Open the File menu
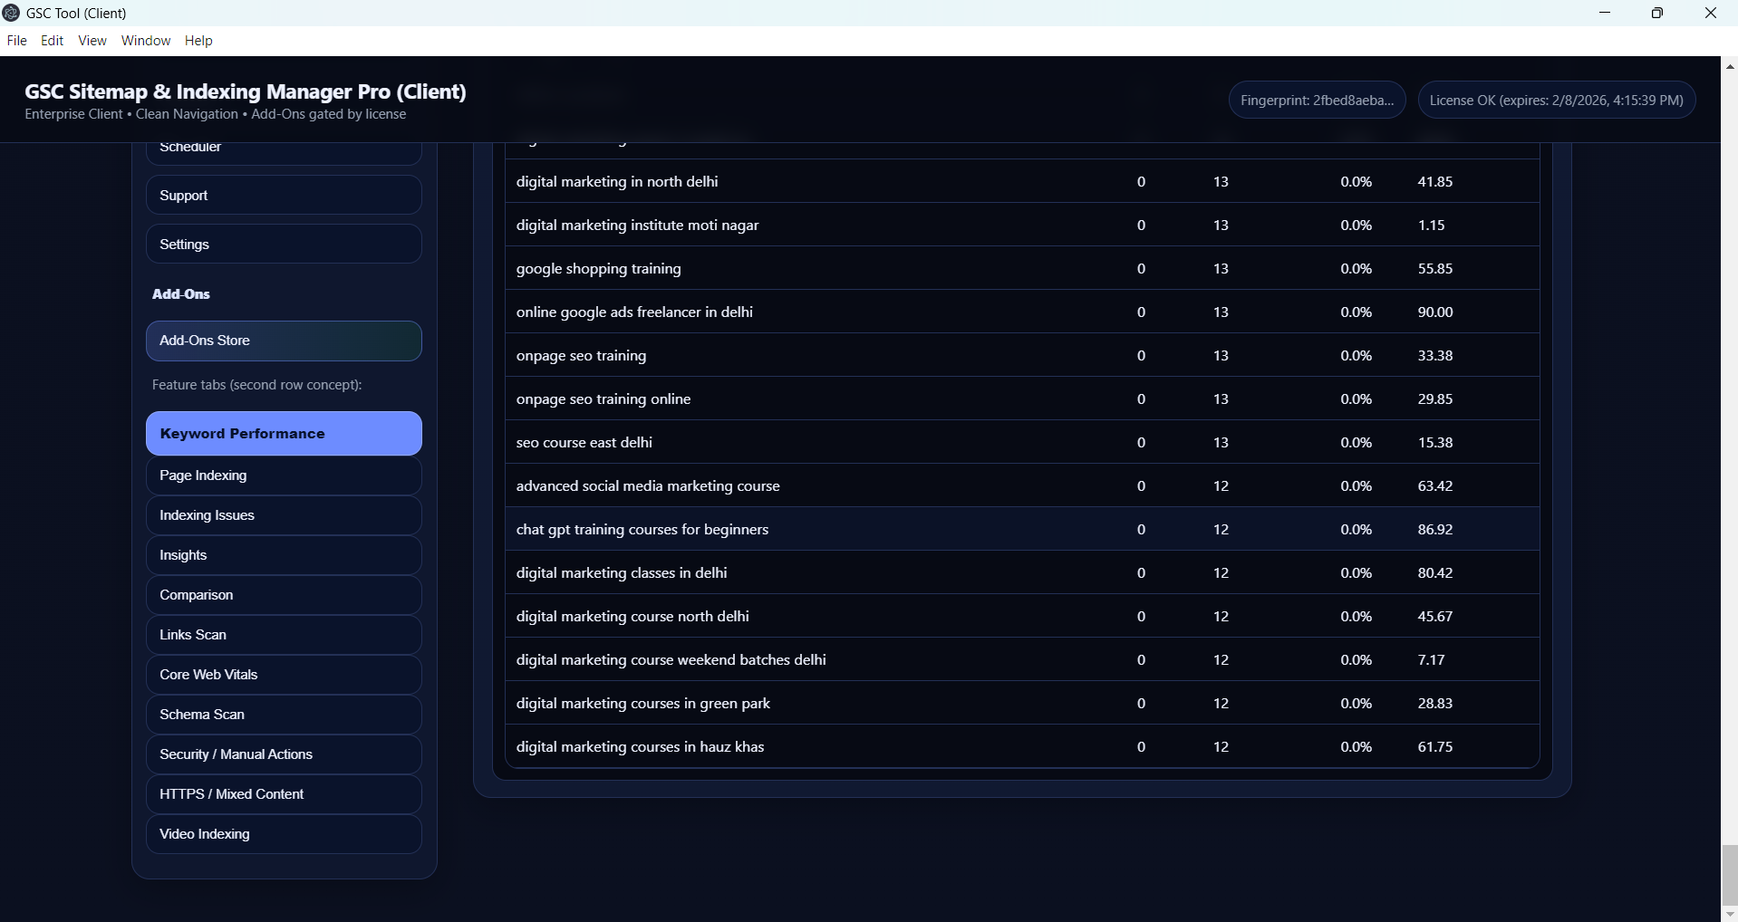 tap(16, 41)
